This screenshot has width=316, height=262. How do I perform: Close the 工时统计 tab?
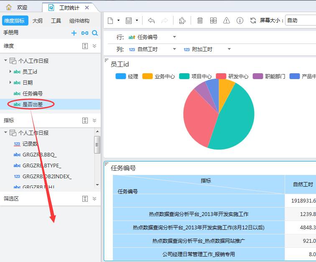coord(87,8)
